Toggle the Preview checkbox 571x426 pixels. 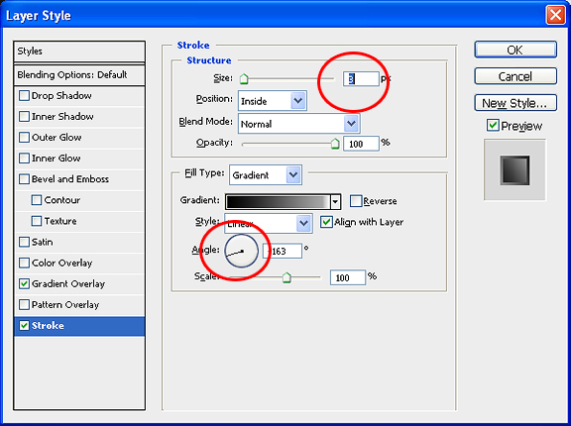tap(493, 126)
